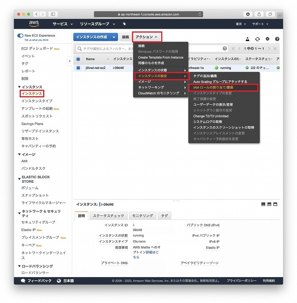The height and width of the screenshot is (303, 297).
Task: Open settings gear in the instance toolbar
Action: pos(267,39)
